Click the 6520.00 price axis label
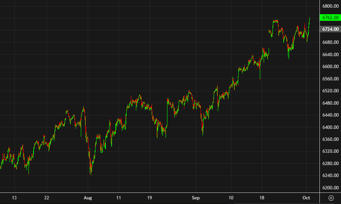Image resolution: width=341 pixels, height=204 pixels. click(331, 91)
